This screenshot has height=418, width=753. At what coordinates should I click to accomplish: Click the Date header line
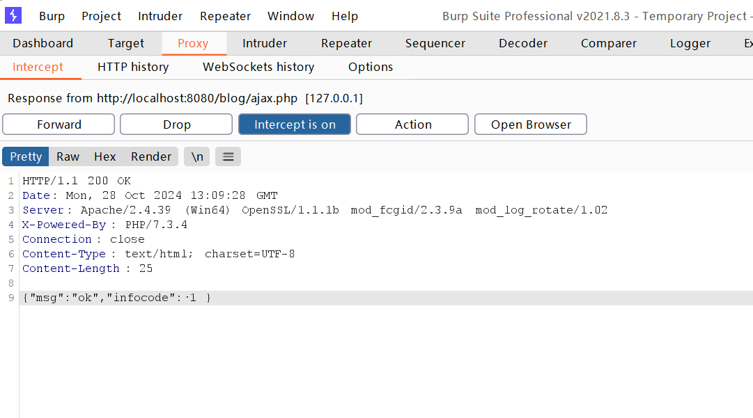150,195
